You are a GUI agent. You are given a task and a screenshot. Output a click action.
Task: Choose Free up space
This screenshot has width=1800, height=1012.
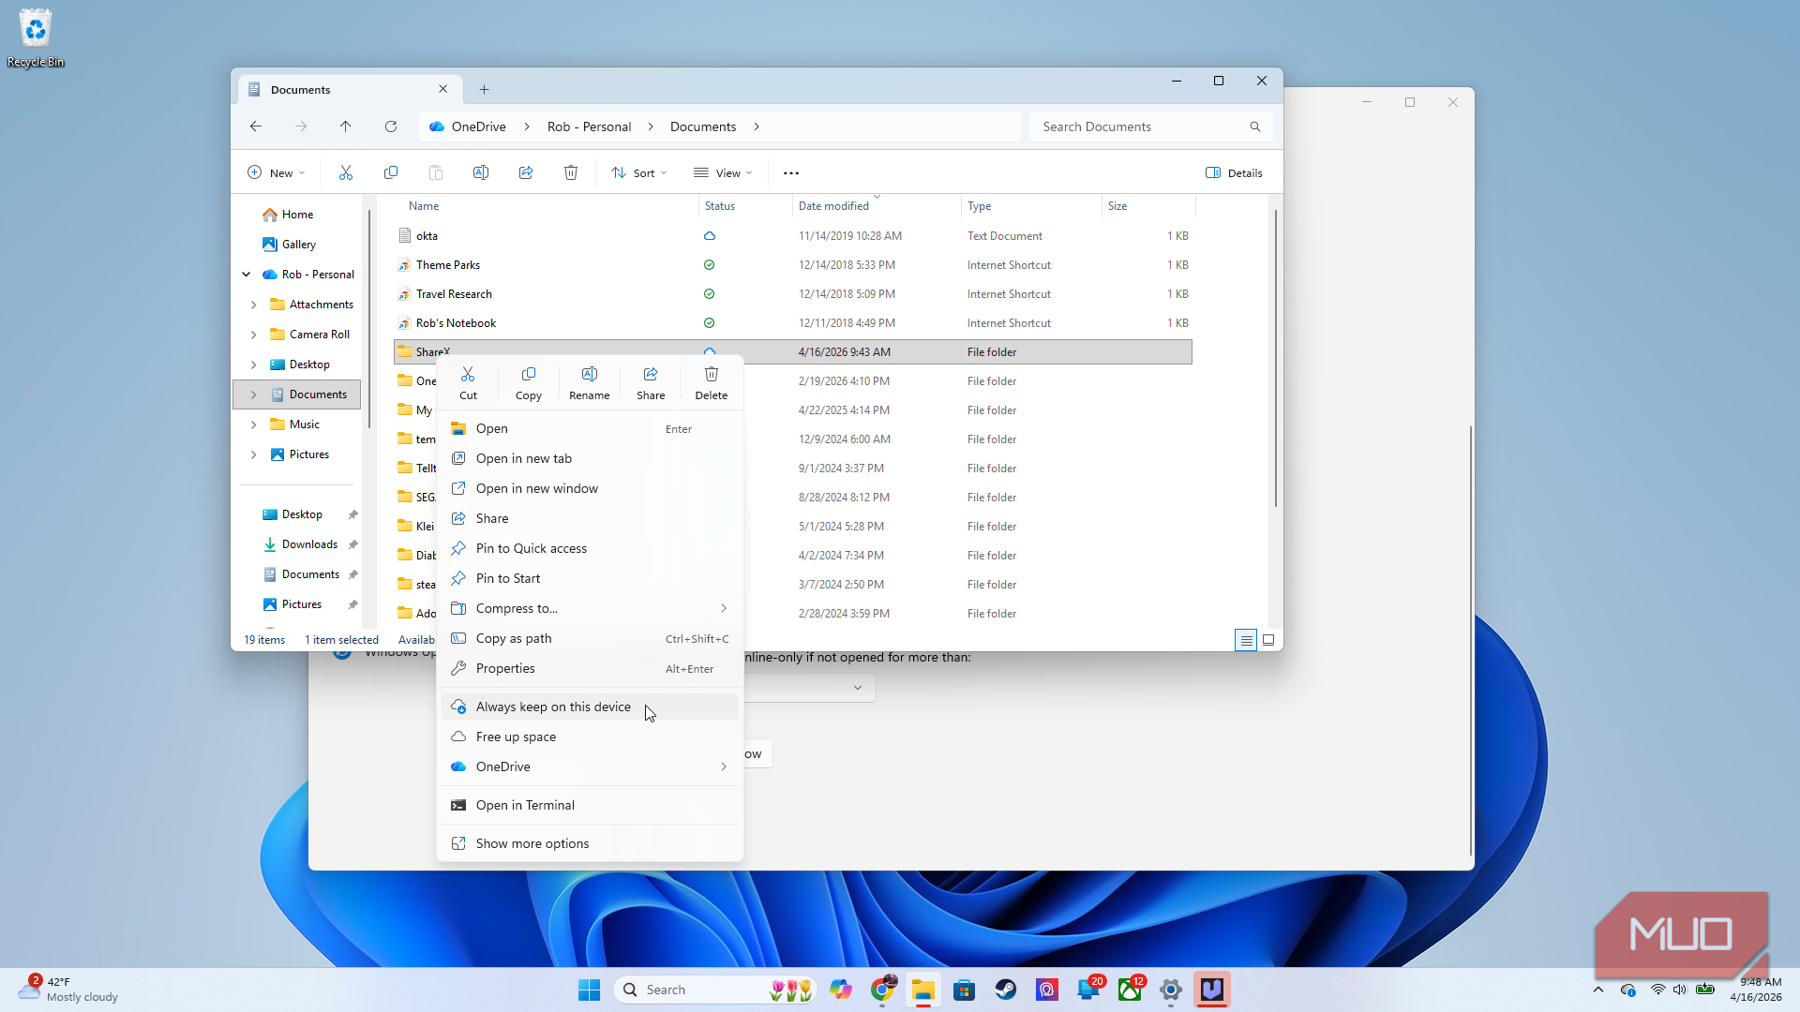click(x=591, y=737)
